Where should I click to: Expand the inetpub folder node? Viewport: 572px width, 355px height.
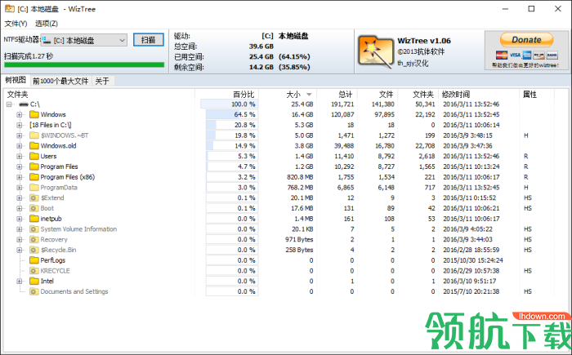coord(20,219)
